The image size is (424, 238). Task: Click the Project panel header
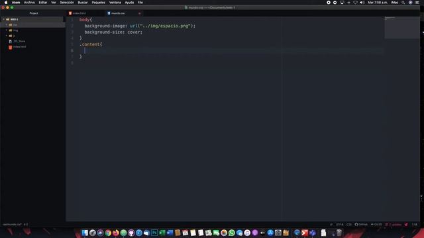point(34,13)
